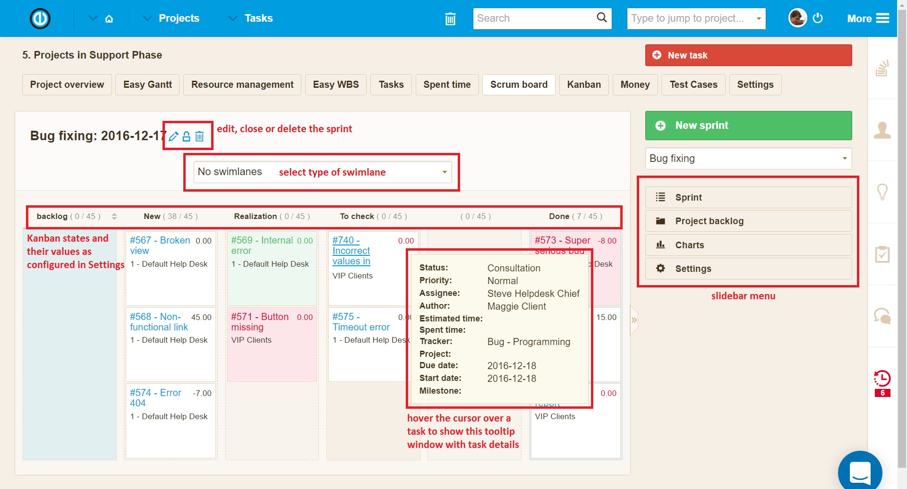Open the chat bubbles icon in right sidebar
Viewport: 907px width, 489px height.
[x=881, y=315]
